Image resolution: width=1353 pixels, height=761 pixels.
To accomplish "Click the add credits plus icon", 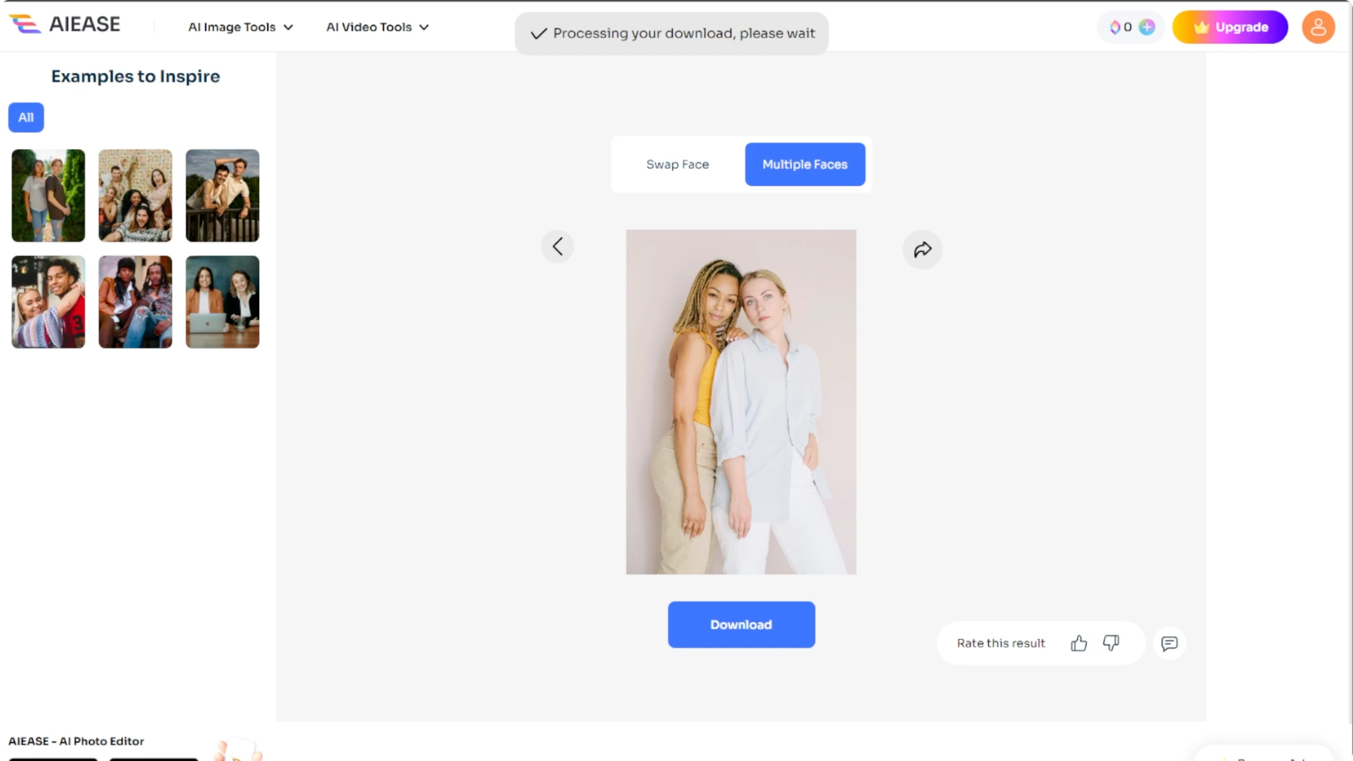I will [x=1147, y=27].
